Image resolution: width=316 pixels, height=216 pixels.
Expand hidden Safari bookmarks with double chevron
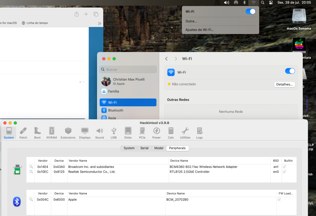coord(99,23)
